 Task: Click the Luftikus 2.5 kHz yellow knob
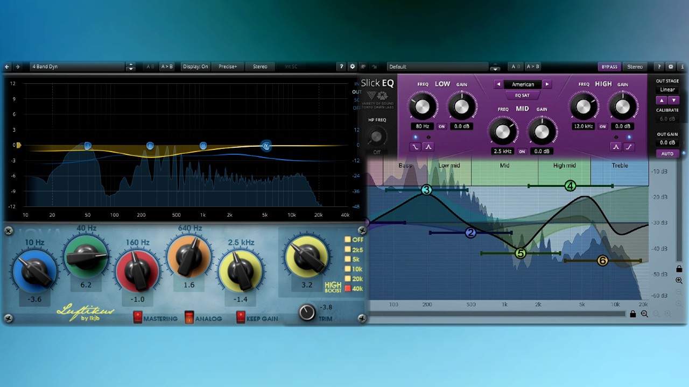240,271
